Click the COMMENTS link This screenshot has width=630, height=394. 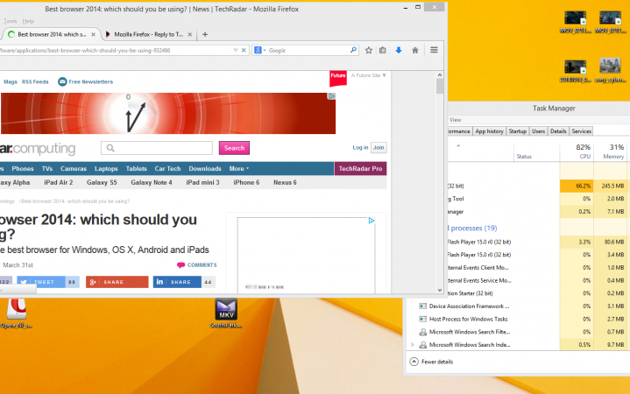point(202,265)
